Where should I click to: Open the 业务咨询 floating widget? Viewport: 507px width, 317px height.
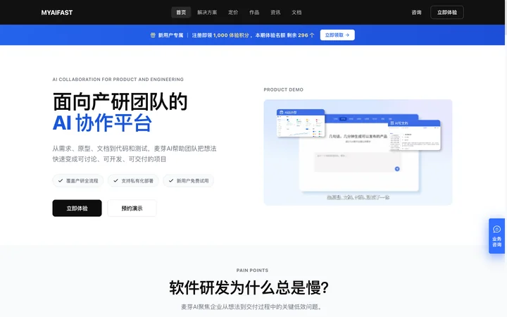[497, 236]
